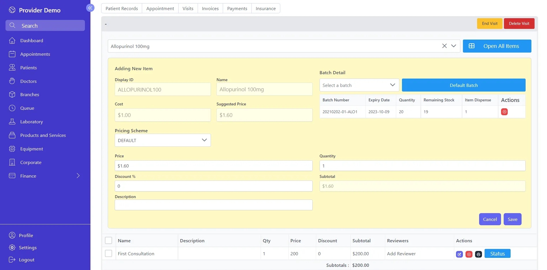This screenshot has height=270, width=547.
Task: Open the Pricing Scheme DEFAULT dropdown
Action: pos(163,140)
